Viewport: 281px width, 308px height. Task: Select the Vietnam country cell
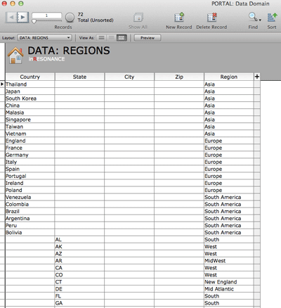(30, 134)
